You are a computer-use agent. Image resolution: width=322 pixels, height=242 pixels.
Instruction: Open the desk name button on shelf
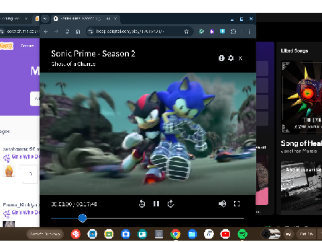pos(46,234)
